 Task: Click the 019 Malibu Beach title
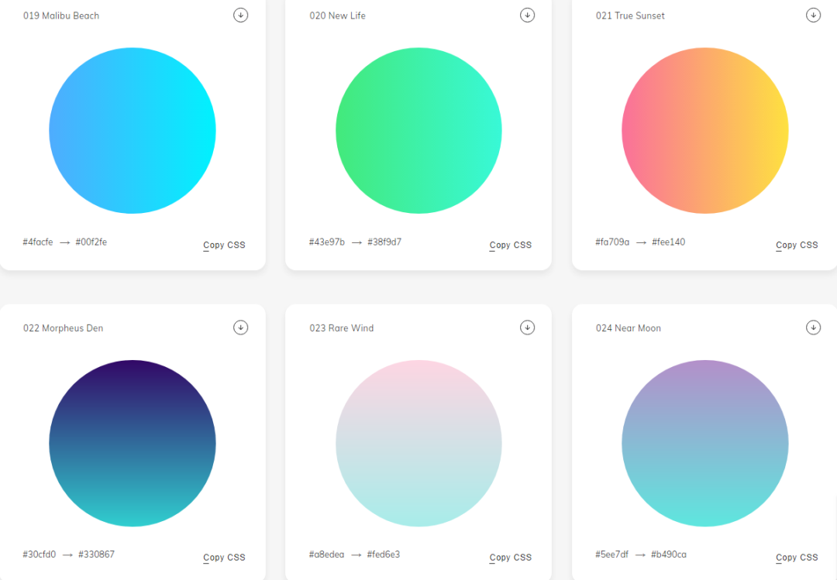(61, 16)
